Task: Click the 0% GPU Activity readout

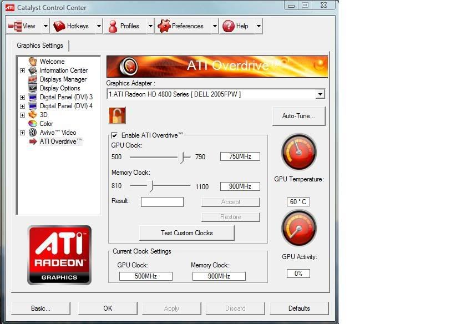Action: coord(298,274)
